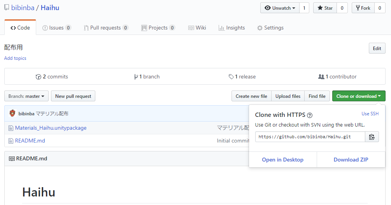Star the Haihu repository
The height and width of the screenshot is (205, 391).
325,8
